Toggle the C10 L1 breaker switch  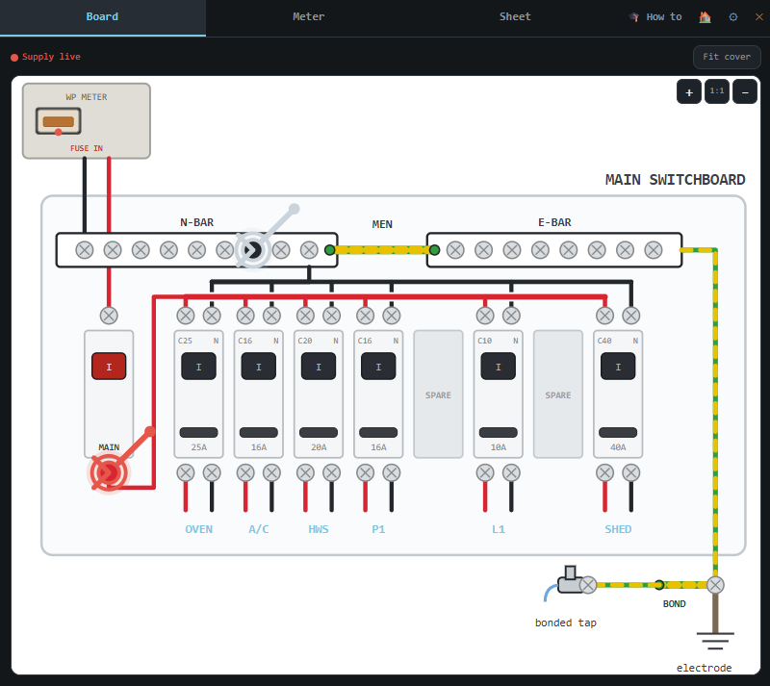click(498, 367)
